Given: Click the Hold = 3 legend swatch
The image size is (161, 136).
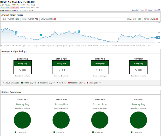Looking at the screenshot, I should pyautogui.click(x=57, y=83).
